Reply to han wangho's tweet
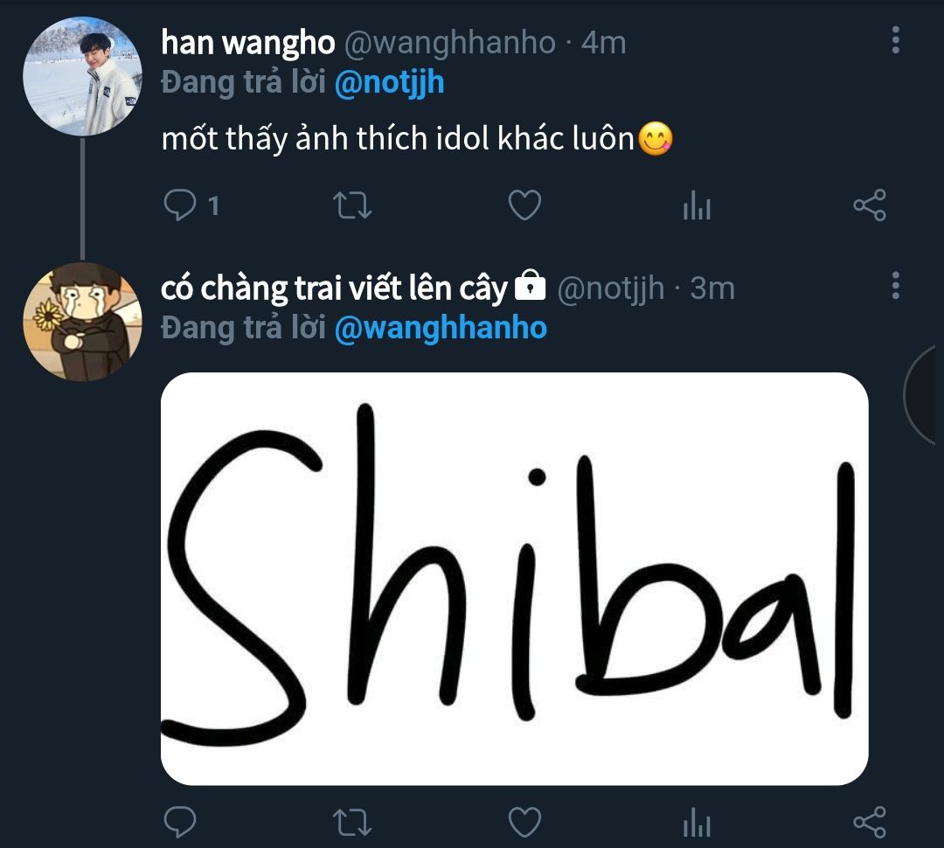The width and height of the screenshot is (944, 848). coord(180,205)
